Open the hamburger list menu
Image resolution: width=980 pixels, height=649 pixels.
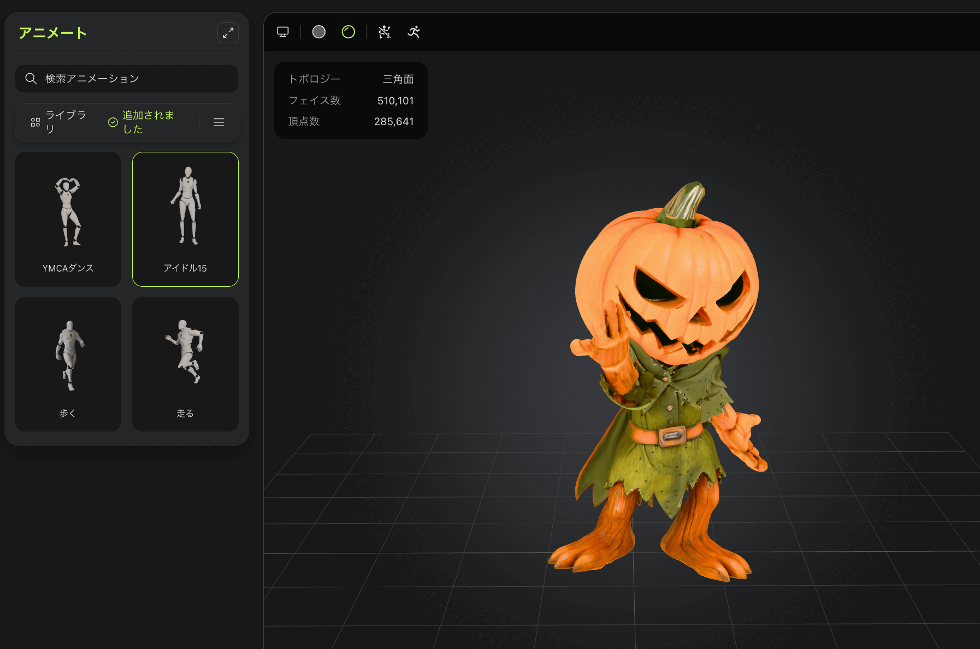219,122
